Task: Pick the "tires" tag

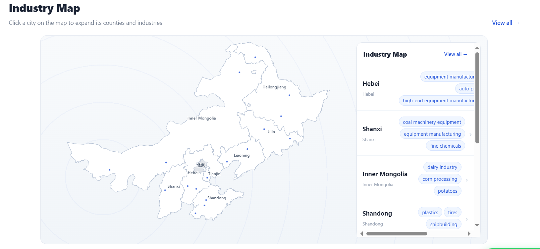Action: pyautogui.click(x=453, y=213)
